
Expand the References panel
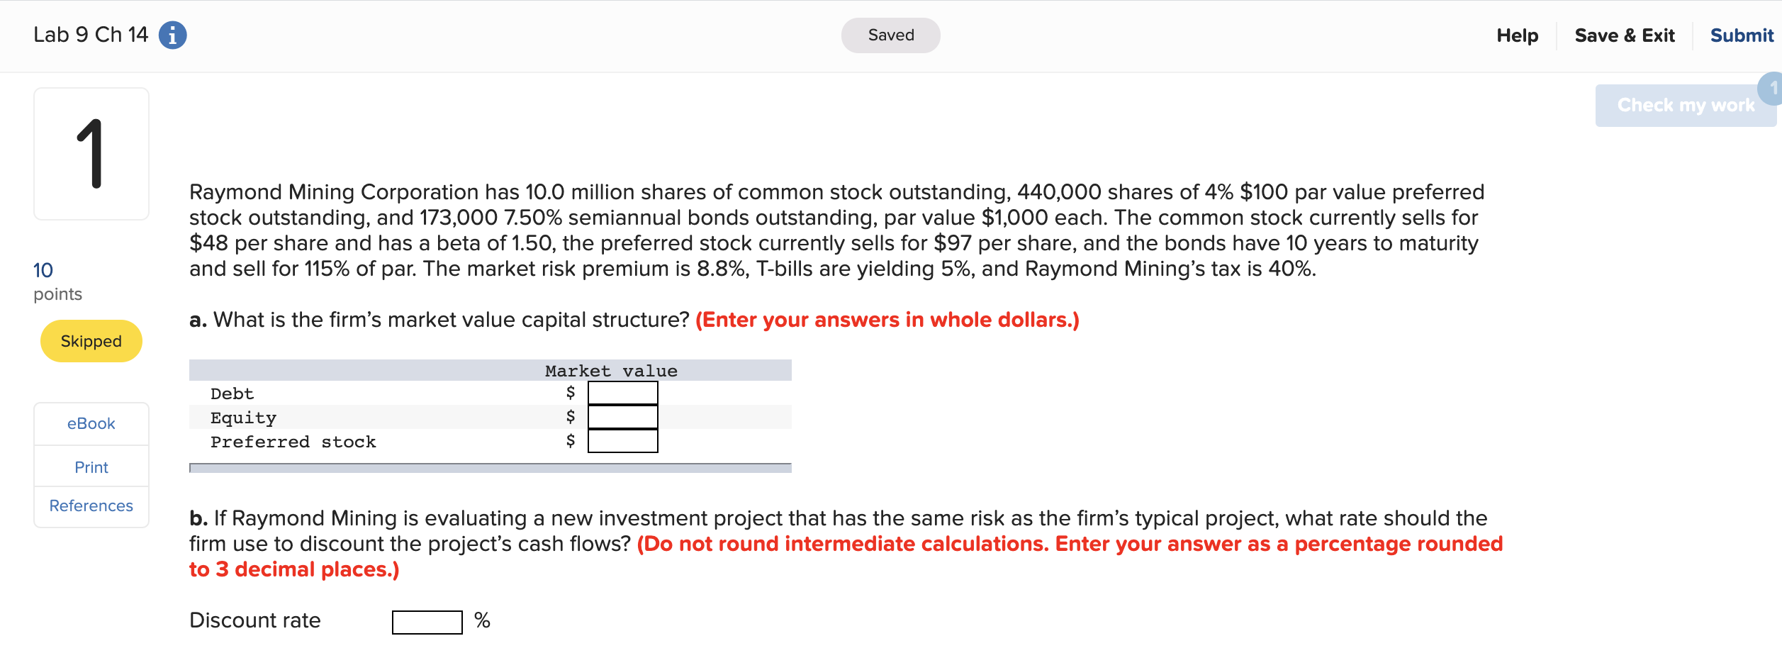(91, 506)
